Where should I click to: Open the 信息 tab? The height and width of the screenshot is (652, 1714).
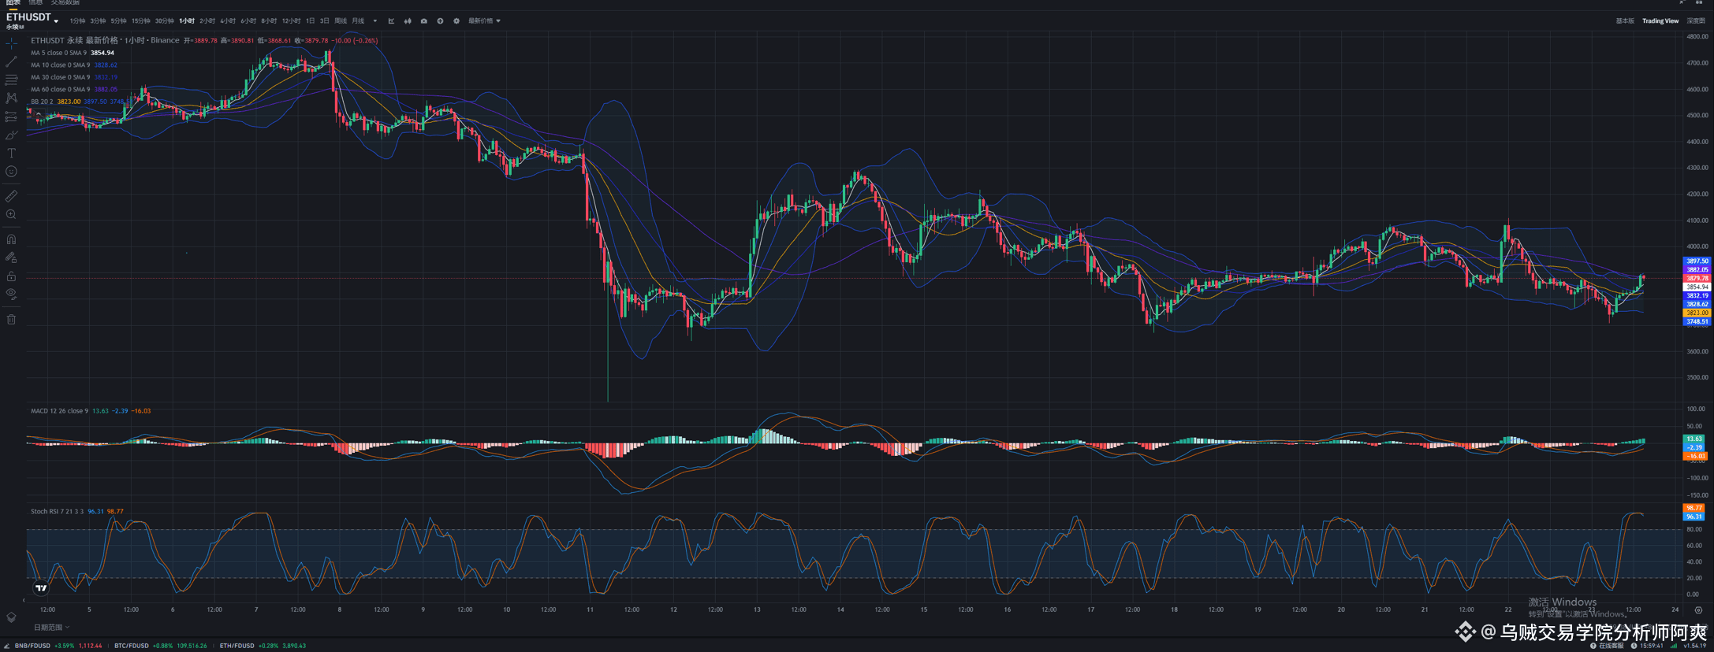coord(35,3)
